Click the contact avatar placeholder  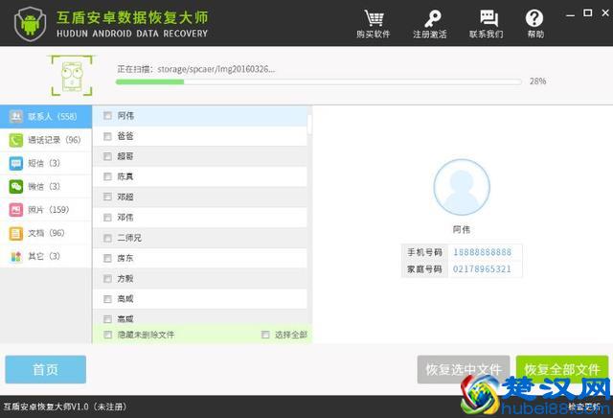point(462,187)
